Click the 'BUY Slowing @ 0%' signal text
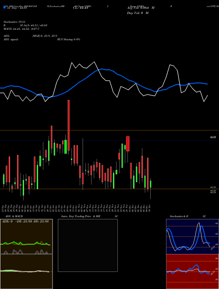219x289 pixels. click(69, 39)
